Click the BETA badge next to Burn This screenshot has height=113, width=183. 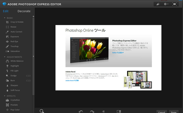pyautogui.click(x=28, y=81)
